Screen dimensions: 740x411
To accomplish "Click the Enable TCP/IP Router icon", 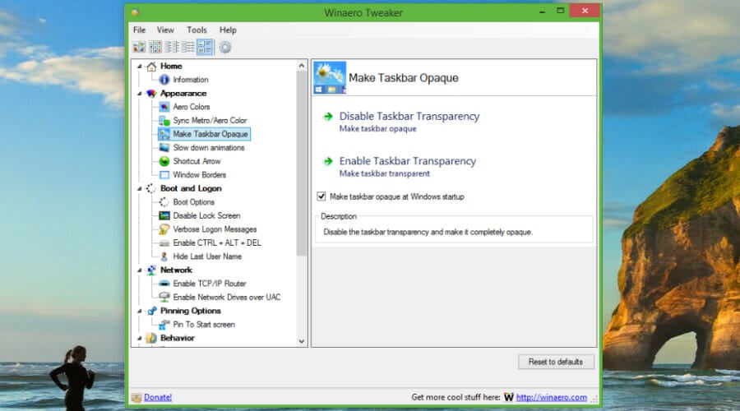I will (164, 284).
